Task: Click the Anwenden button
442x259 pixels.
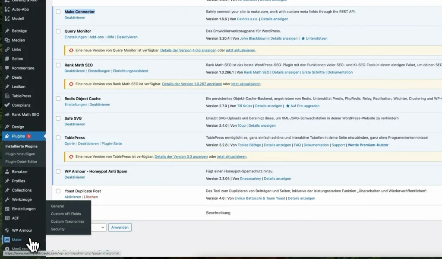Action: [120, 227]
